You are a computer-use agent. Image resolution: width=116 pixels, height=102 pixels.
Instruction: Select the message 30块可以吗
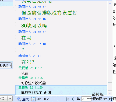pos(34,26)
